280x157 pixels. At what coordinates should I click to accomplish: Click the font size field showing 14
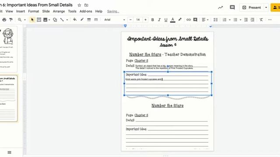tap(138, 20)
